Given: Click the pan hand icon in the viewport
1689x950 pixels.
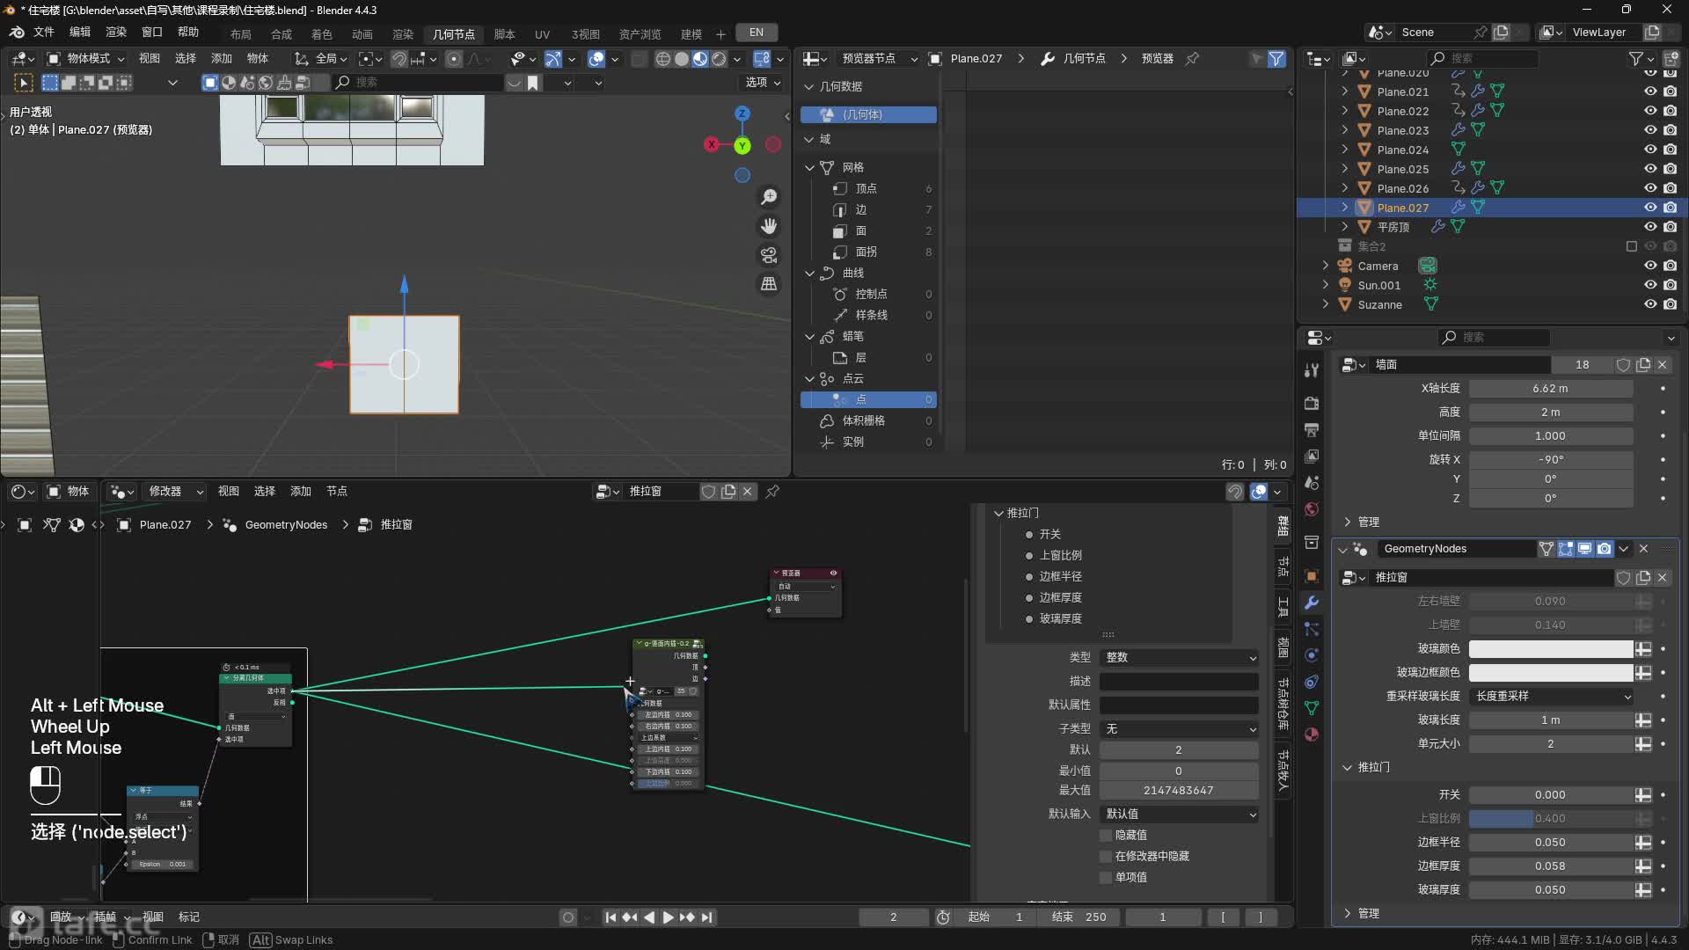Looking at the screenshot, I should (x=769, y=226).
